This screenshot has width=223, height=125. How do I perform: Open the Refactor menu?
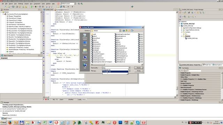(21, 4)
